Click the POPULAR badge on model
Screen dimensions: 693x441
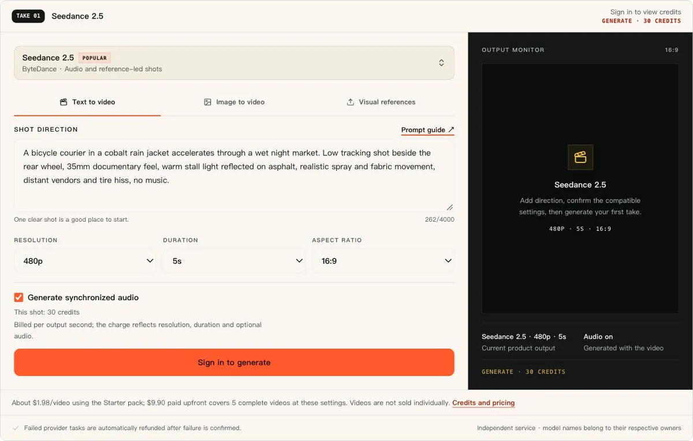tap(95, 58)
